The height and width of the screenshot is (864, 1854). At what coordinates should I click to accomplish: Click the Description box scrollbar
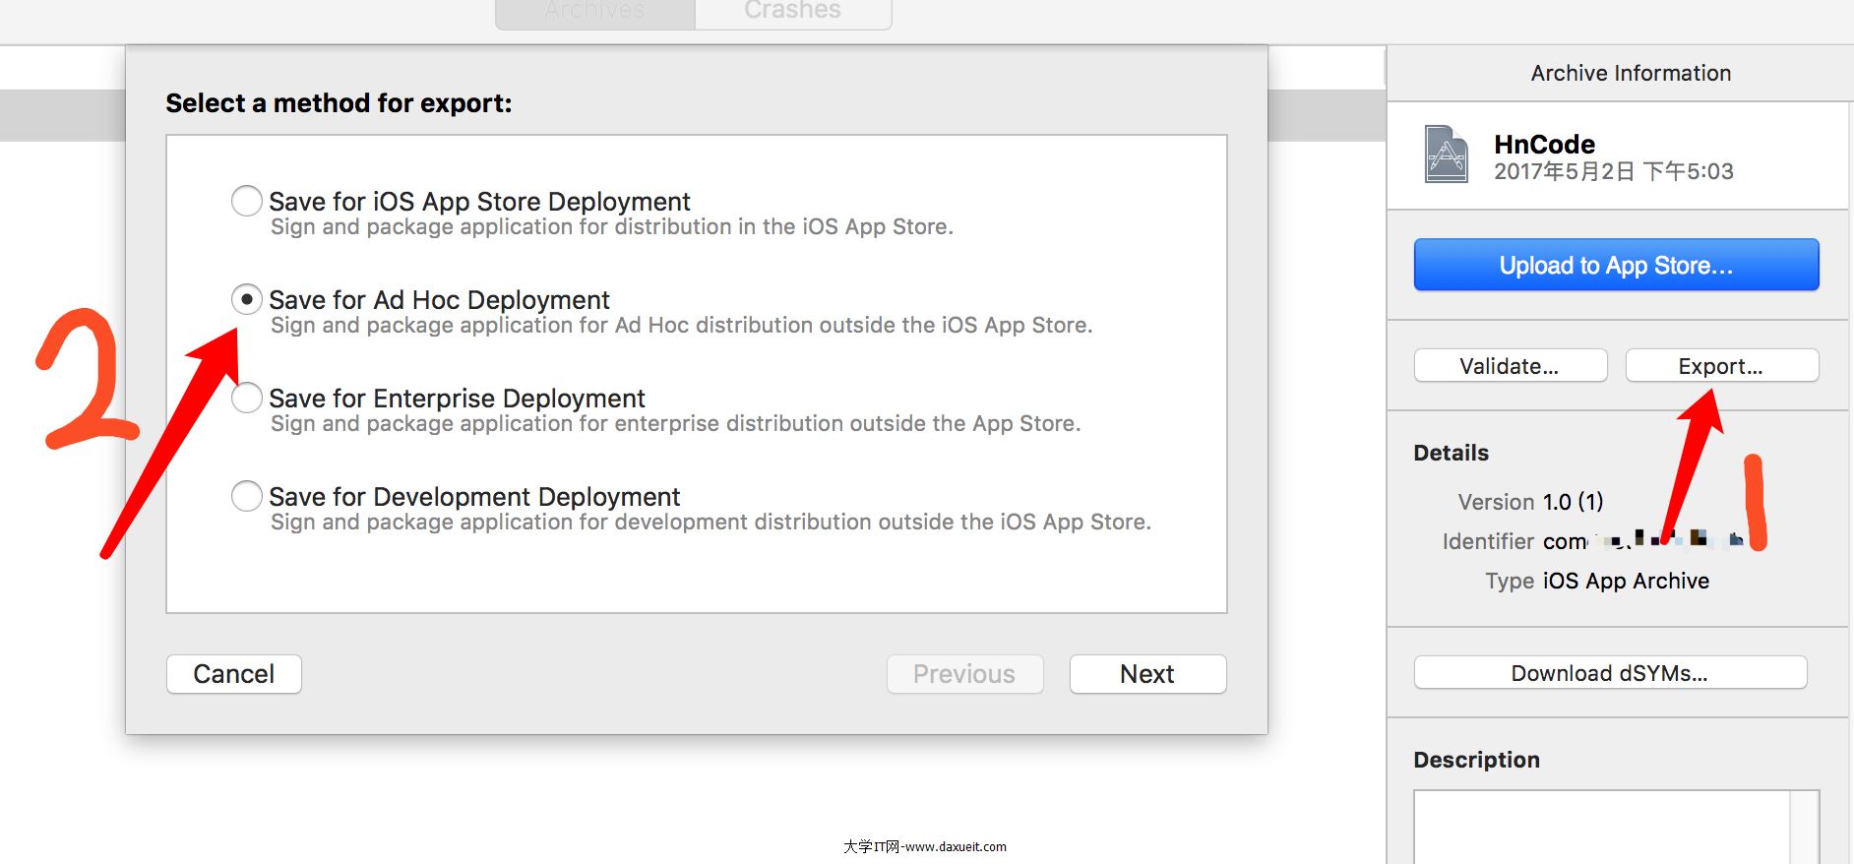pyautogui.click(x=1804, y=827)
